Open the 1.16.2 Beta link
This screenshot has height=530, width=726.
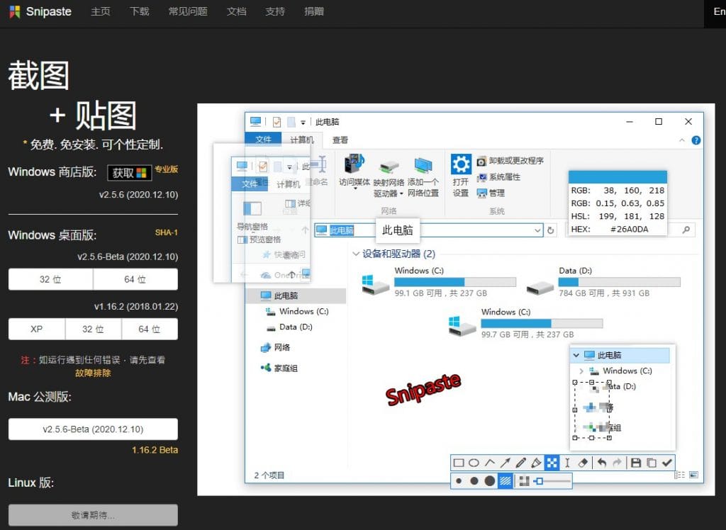coord(155,450)
